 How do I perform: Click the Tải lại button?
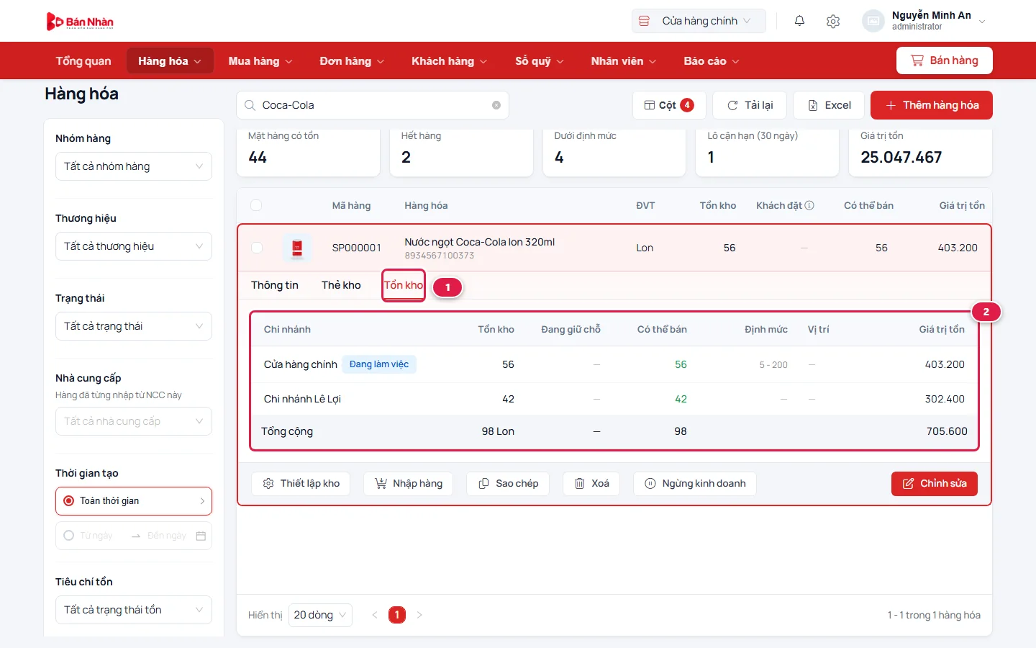click(750, 105)
